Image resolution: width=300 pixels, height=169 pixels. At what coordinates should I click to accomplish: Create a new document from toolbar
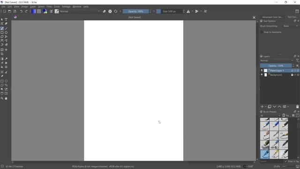pos(4,11)
